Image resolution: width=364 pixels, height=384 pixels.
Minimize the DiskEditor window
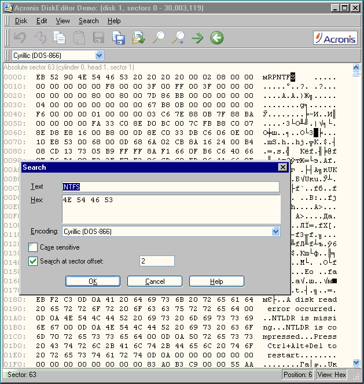tap(335, 8)
